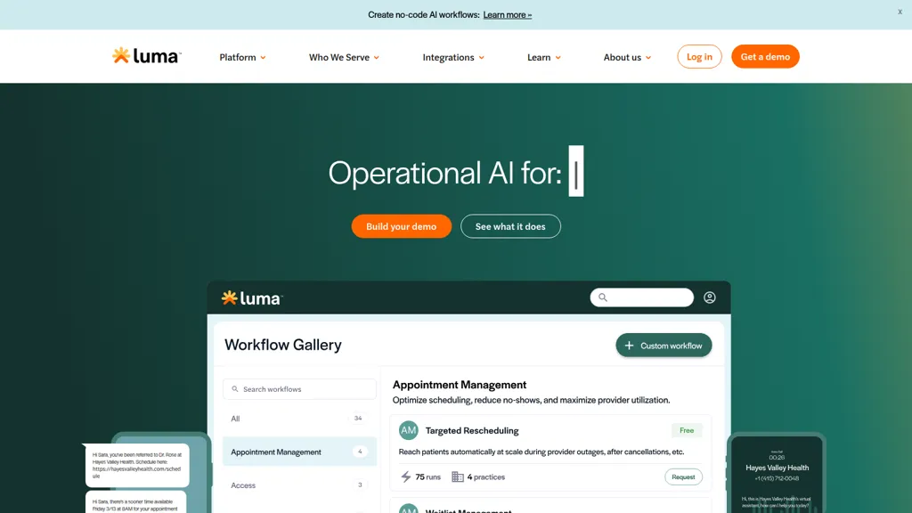The height and width of the screenshot is (513, 912).
Task: Expand the Platform dropdown chevron
Action: [263, 58]
